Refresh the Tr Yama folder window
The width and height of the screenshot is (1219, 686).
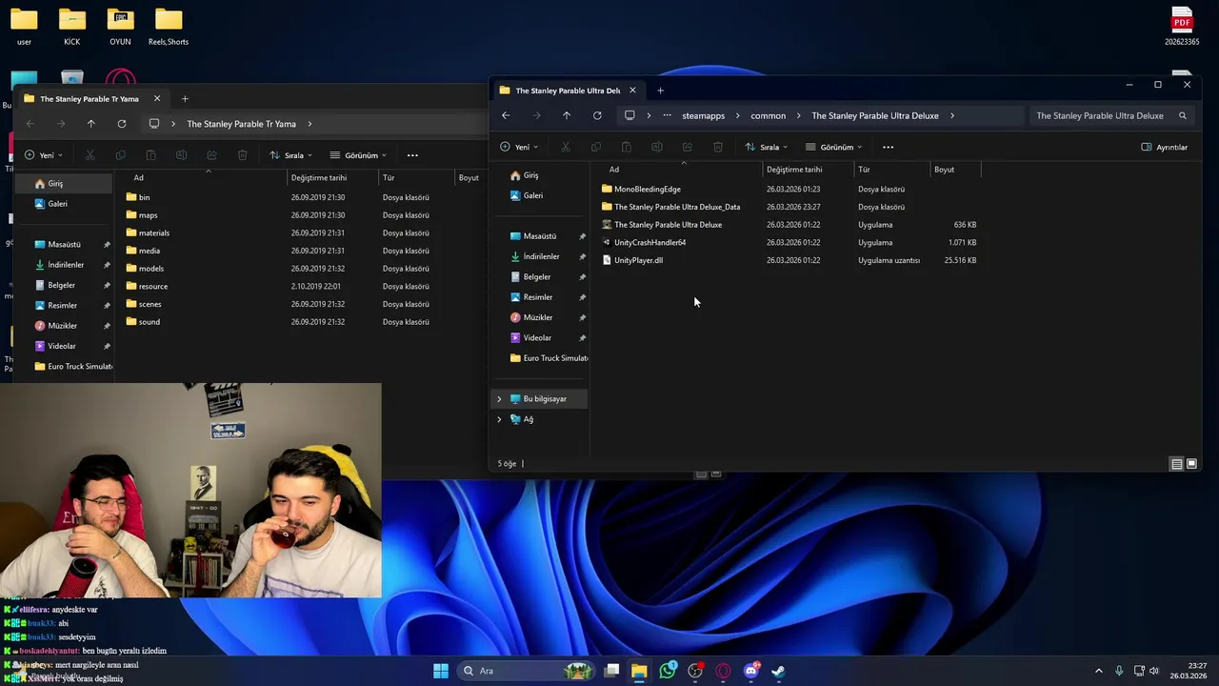tap(122, 124)
